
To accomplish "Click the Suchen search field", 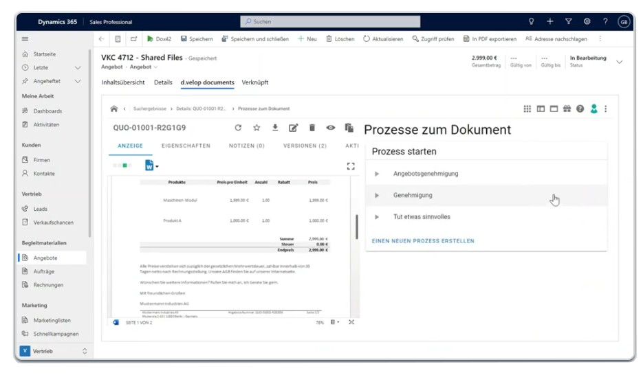I will (330, 21).
